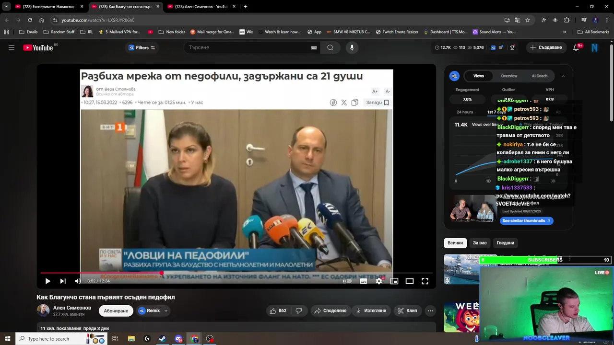Start voice search with microphone
This screenshot has height=345, width=614.
352,47
